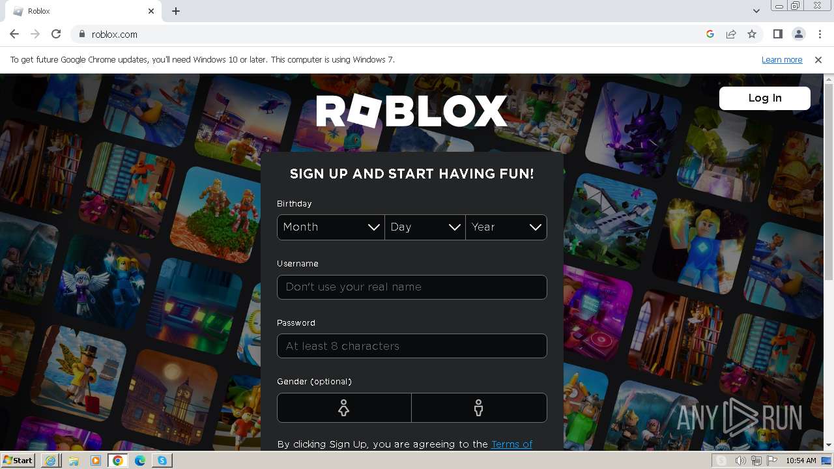The height and width of the screenshot is (469, 834).
Task: Launch Microsoft Edge from taskbar
Action: (139, 460)
